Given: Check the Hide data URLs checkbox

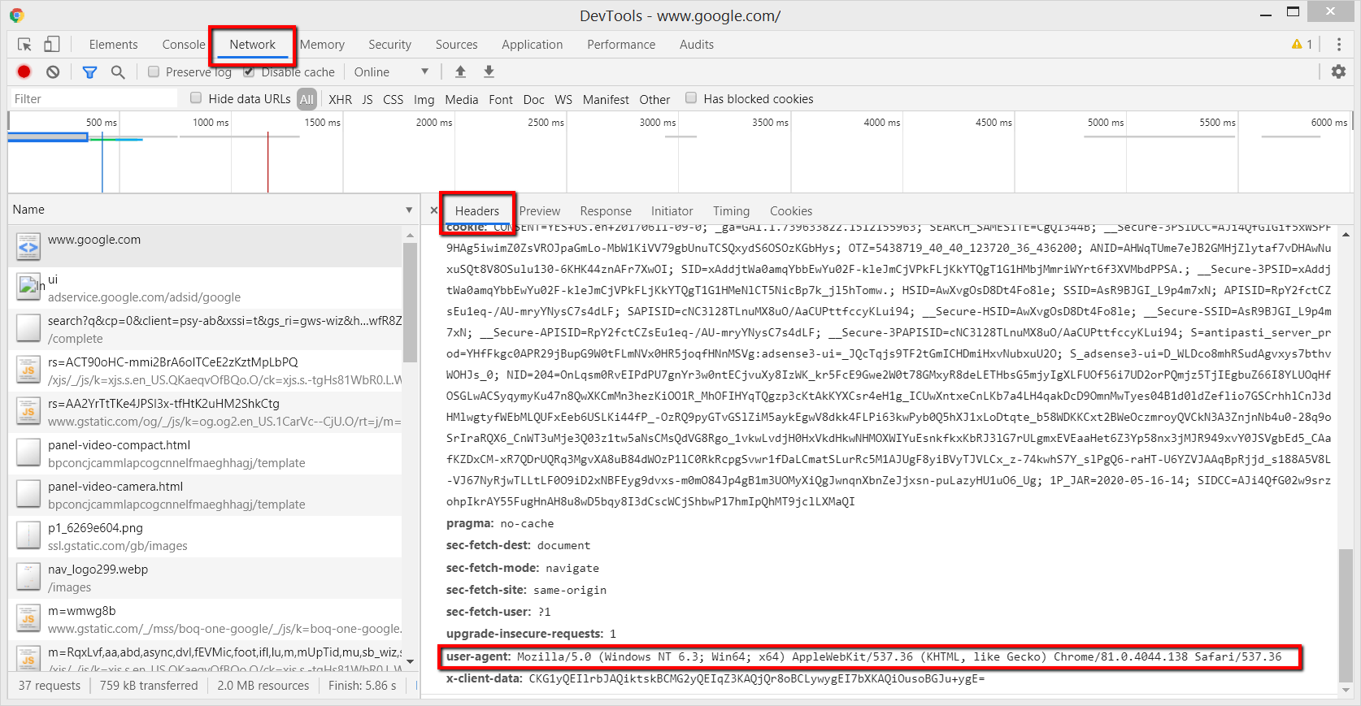Looking at the screenshot, I should click(x=196, y=98).
